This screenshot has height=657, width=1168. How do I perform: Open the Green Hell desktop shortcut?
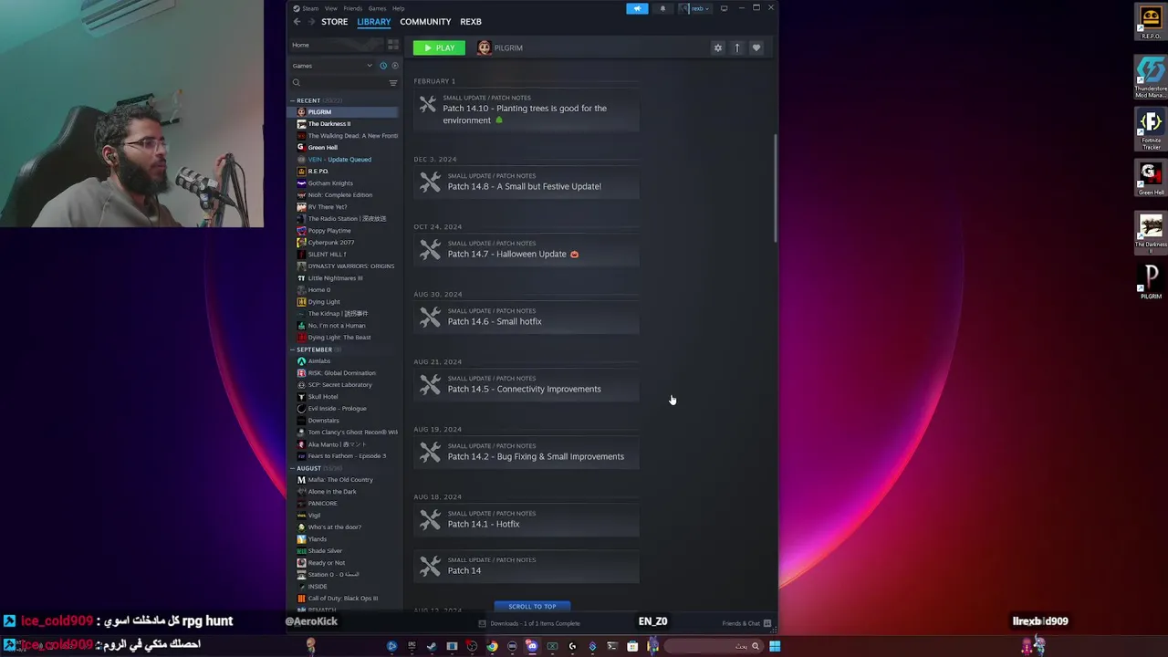tap(1151, 179)
